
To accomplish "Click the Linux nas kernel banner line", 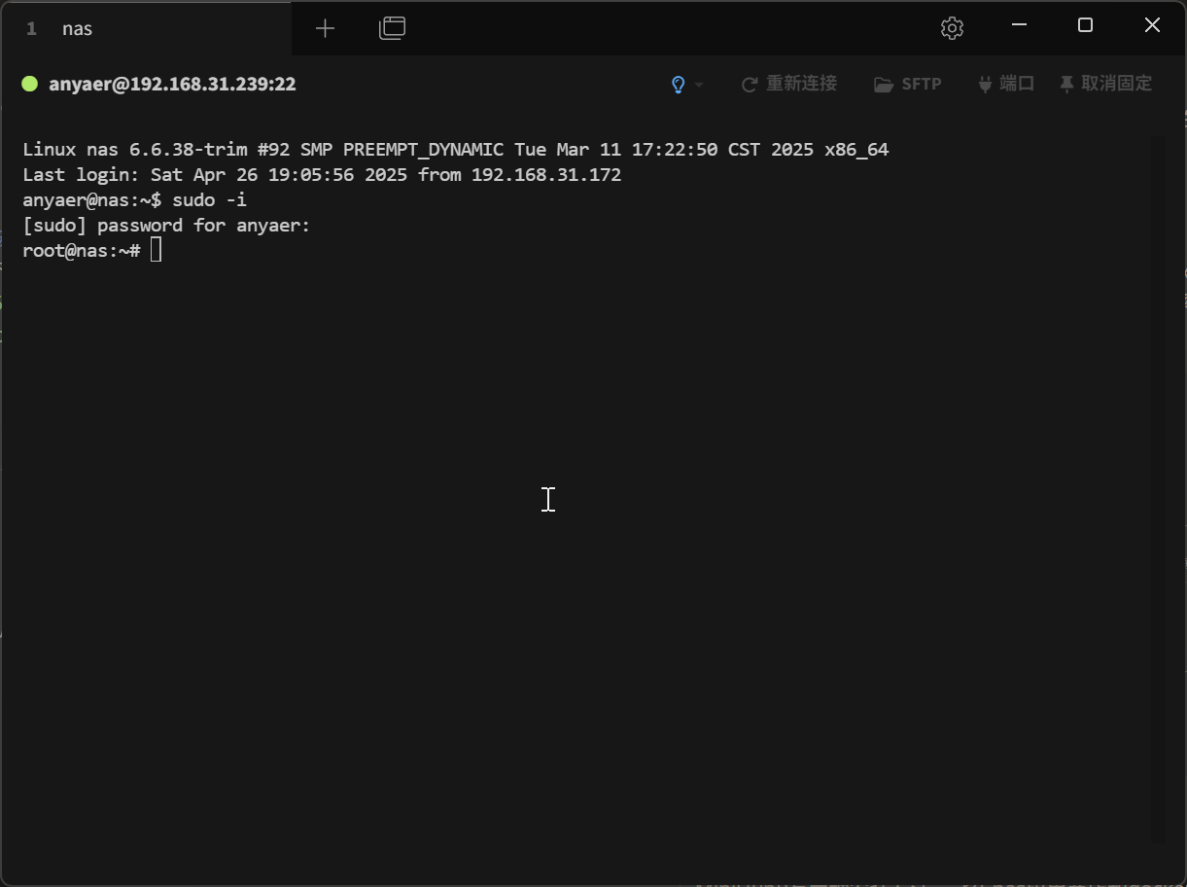I will (455, 150).
